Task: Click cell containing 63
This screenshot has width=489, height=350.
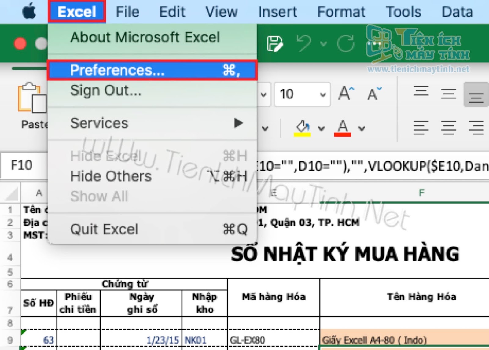Action: (x=39, y=340)
